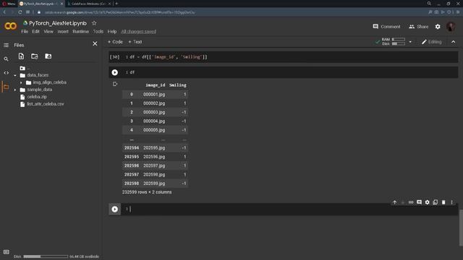463x260 pixels.
Task: Delete the selected cell
Action: (x=443, y=202)
